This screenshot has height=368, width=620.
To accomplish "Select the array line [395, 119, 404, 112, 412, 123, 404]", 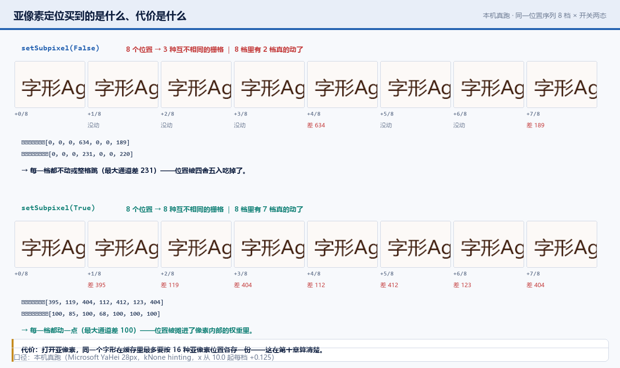I will [x=93, y=302].
